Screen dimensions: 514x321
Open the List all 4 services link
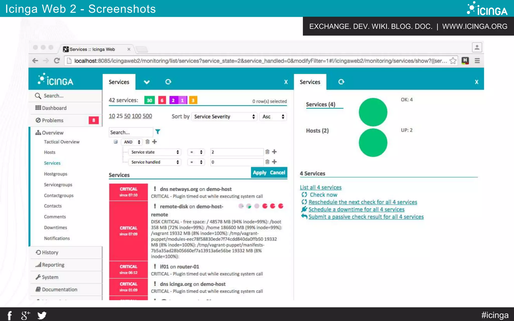pyautogui.click(x=320, y=187)
